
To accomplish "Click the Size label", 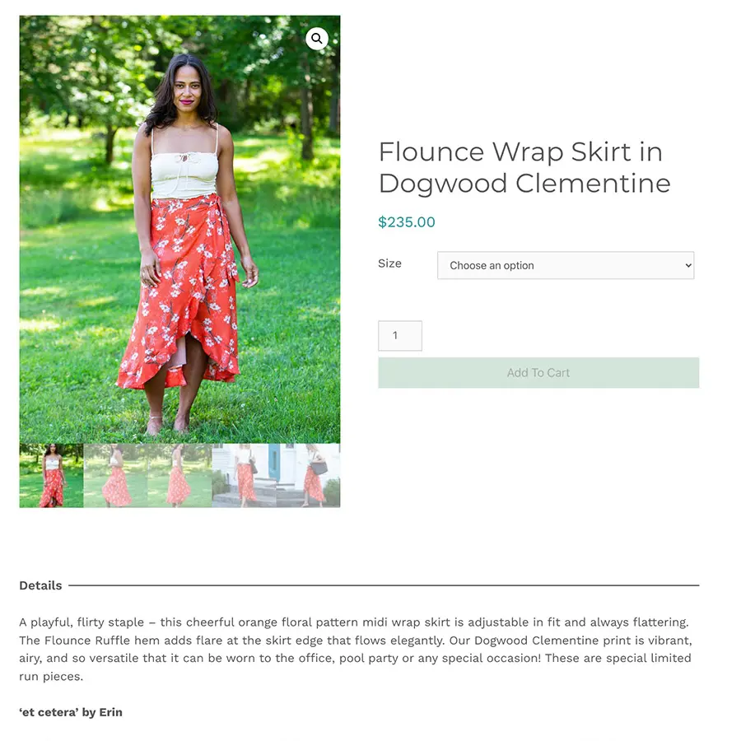I will [x=390, y=263].
